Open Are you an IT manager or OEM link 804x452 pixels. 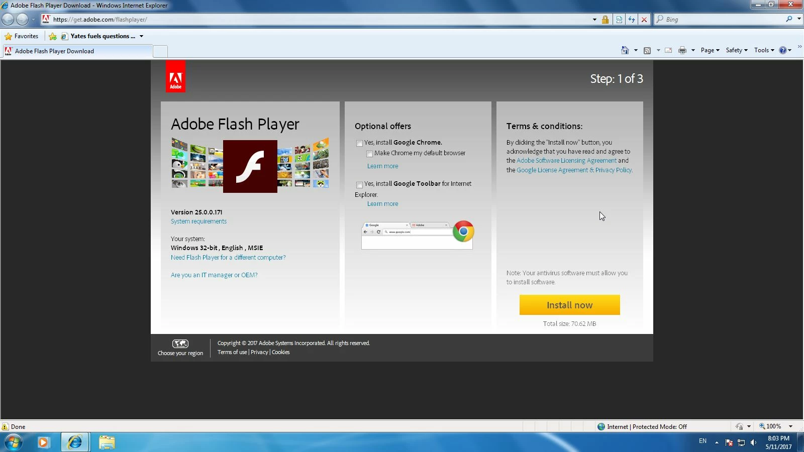tap(214, 275)
